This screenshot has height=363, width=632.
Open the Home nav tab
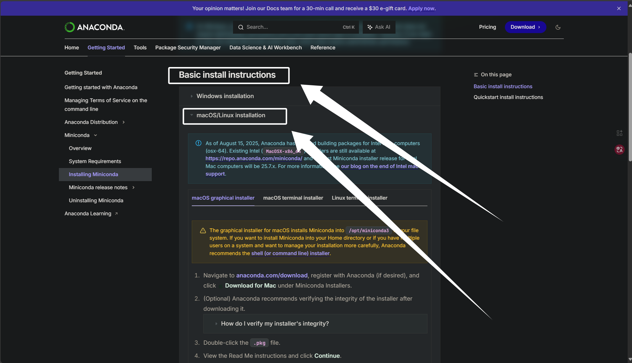[x=72, y=48]
